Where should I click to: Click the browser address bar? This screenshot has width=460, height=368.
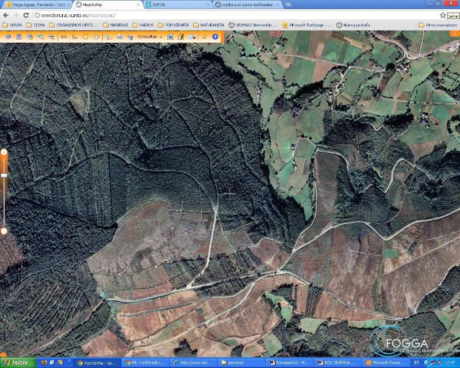tap(230, 15)
